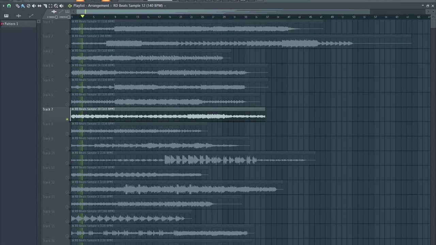The image size is (436, 245).
Task: Select the Delete tool
Action: pyautogui.click(x=29, y=6)
